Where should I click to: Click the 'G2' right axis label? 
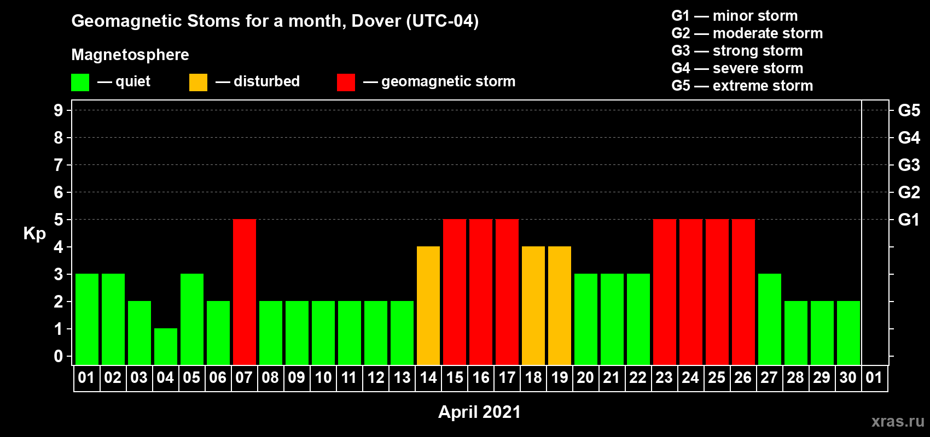click(909, 192)
